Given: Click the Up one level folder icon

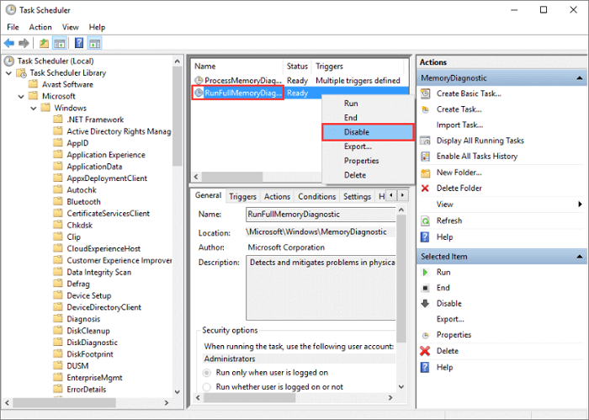Looking at the screenshot, I should point(44,43).
